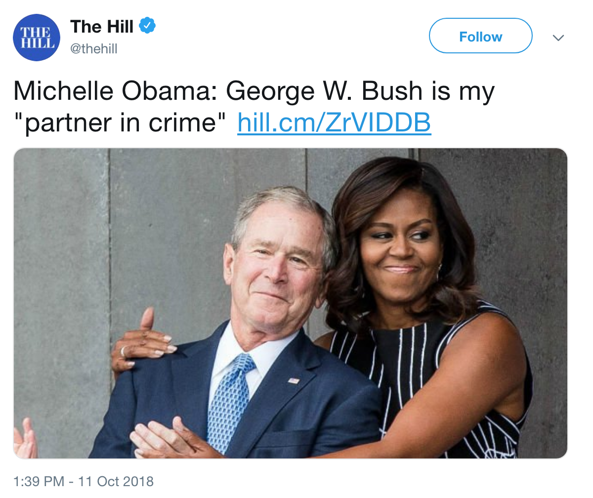Click The Hill display name

click(x=102, y=27)
